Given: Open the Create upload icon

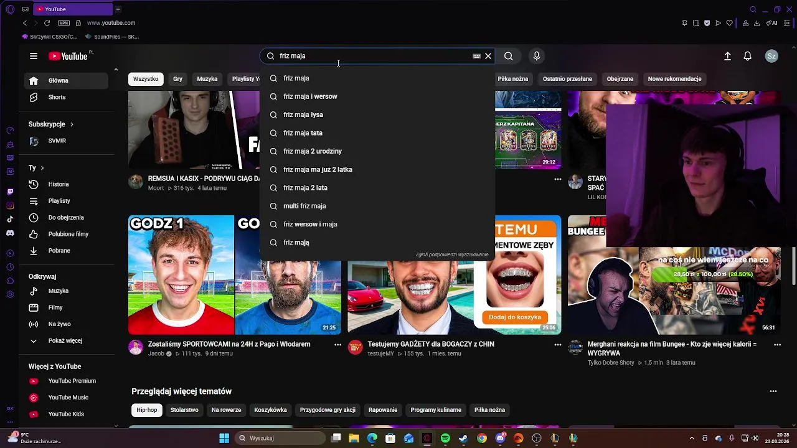Looking at the screenshot, I should [727, 56].
